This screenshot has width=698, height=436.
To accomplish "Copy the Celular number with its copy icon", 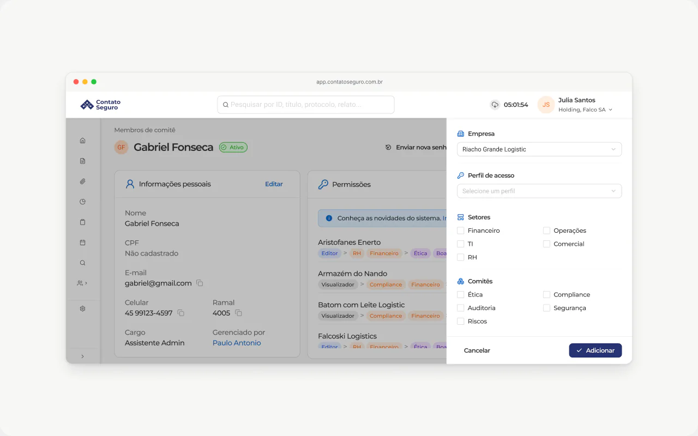I will 181,313.
